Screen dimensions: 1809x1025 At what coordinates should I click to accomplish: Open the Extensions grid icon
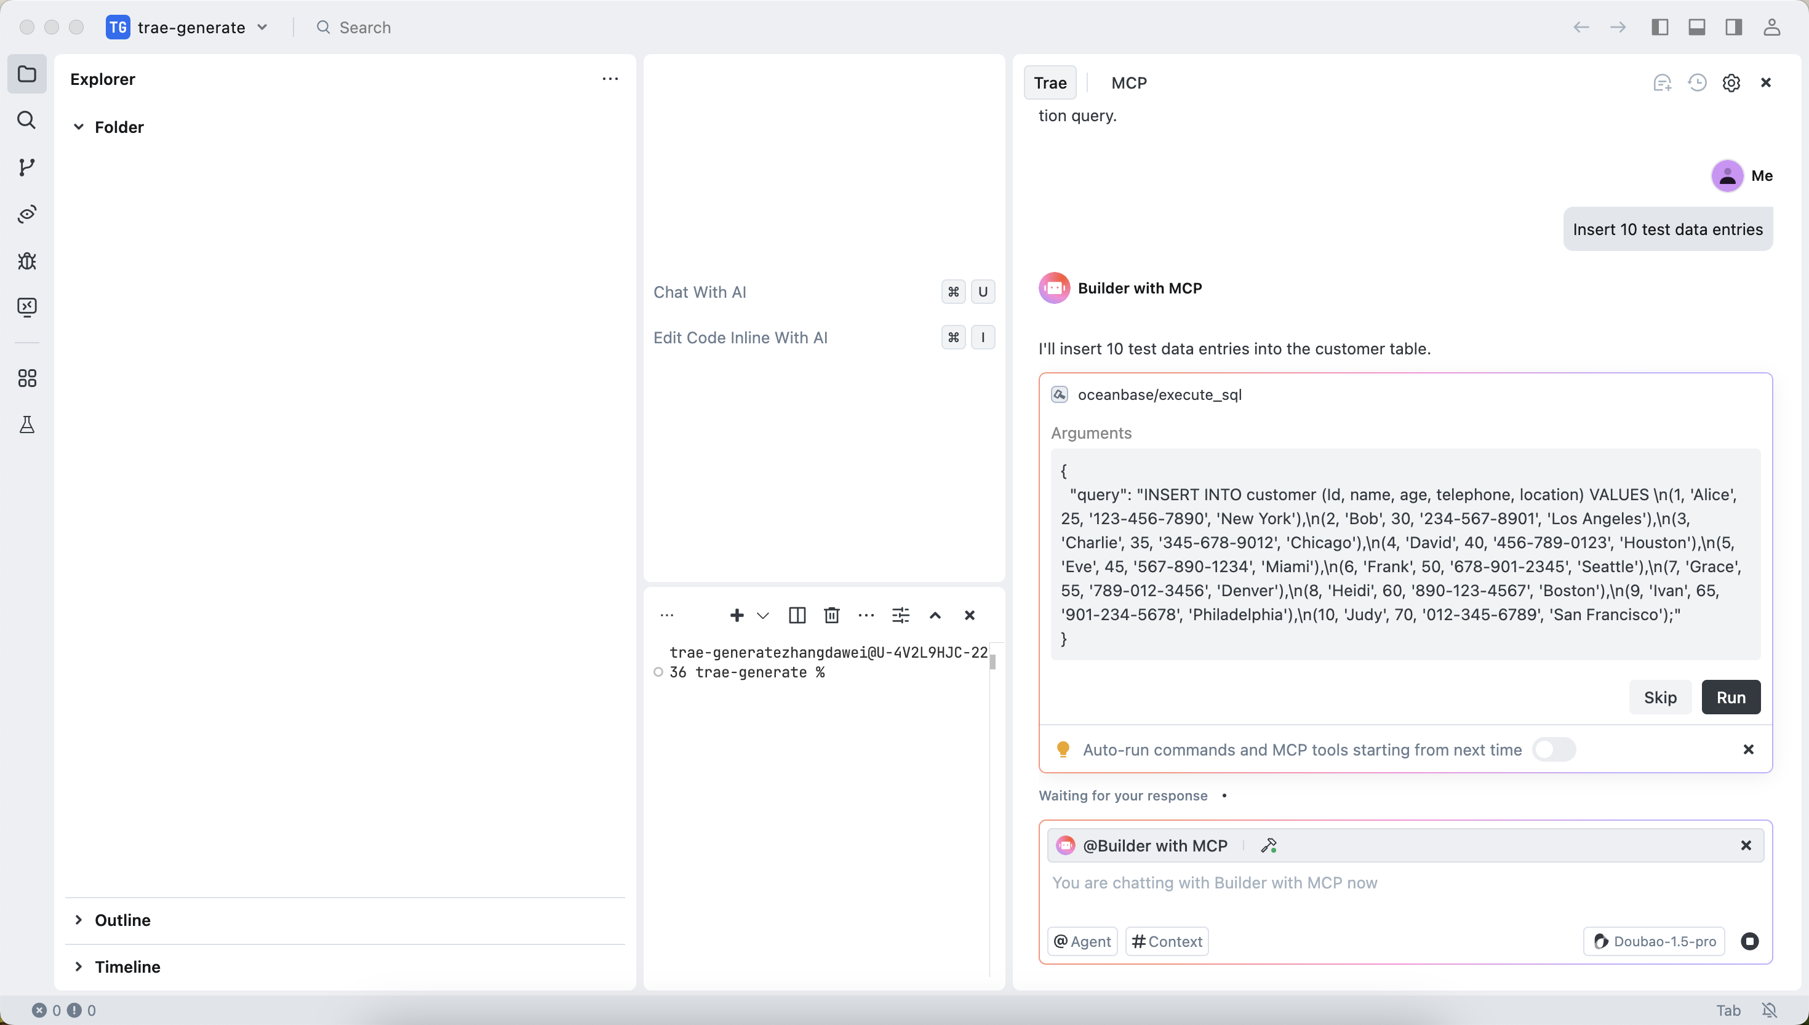(x=26, y=379)
